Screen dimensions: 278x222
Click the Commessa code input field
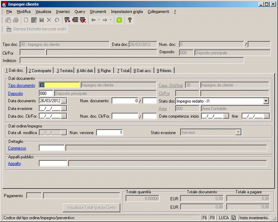(x=51, y=148)
